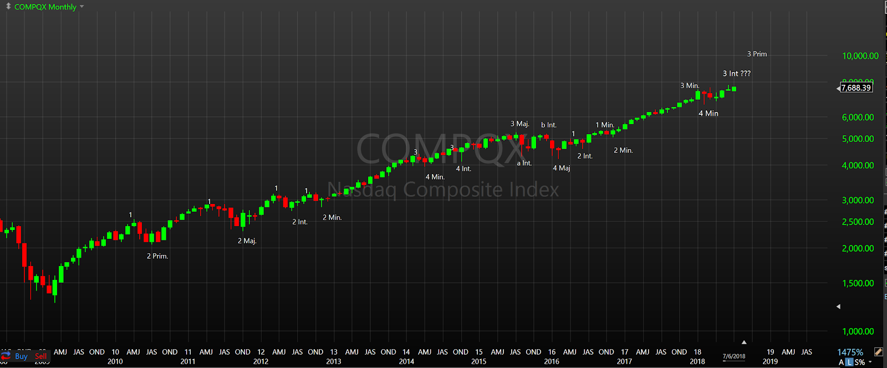Click the '2 Min.' label near 2017
This screenshot has width=887, height=368.
click(x=623, y=150)
